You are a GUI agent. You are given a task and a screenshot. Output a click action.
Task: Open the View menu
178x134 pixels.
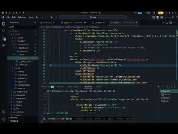[31, 17]
